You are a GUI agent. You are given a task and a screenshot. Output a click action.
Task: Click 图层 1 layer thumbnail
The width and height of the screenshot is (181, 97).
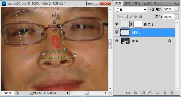click(125, 24)
